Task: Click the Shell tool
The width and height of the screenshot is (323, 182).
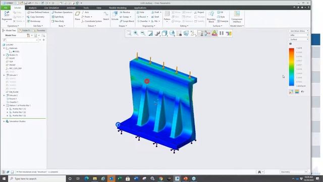Action: (155, 17)
